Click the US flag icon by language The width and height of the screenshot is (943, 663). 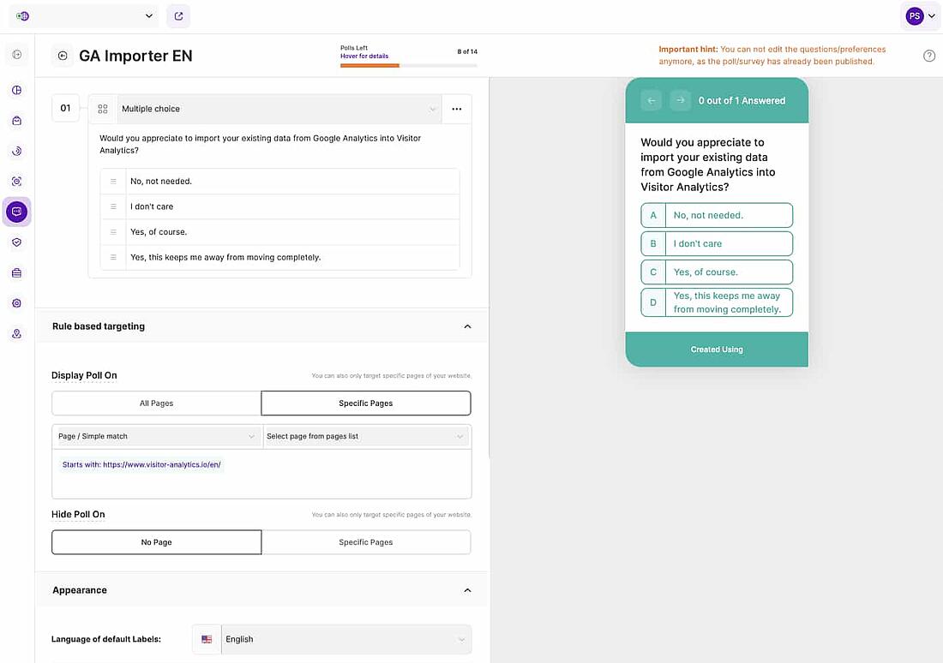[x=207, y=639]
